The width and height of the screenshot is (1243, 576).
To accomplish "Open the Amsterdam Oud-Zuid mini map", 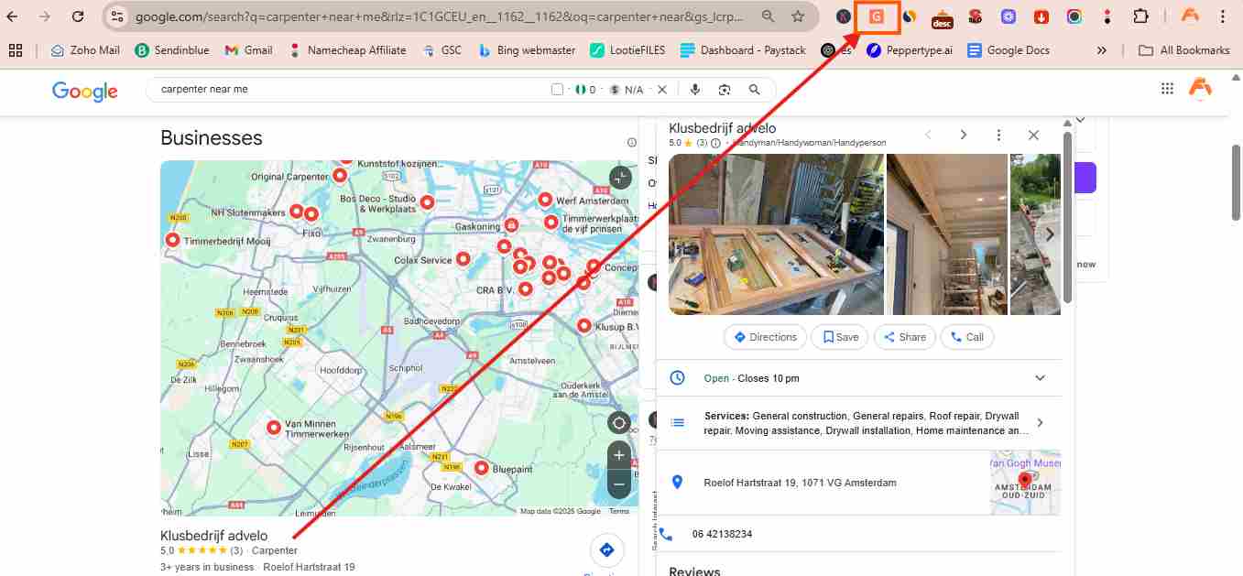I will (x=1025, y=483).
